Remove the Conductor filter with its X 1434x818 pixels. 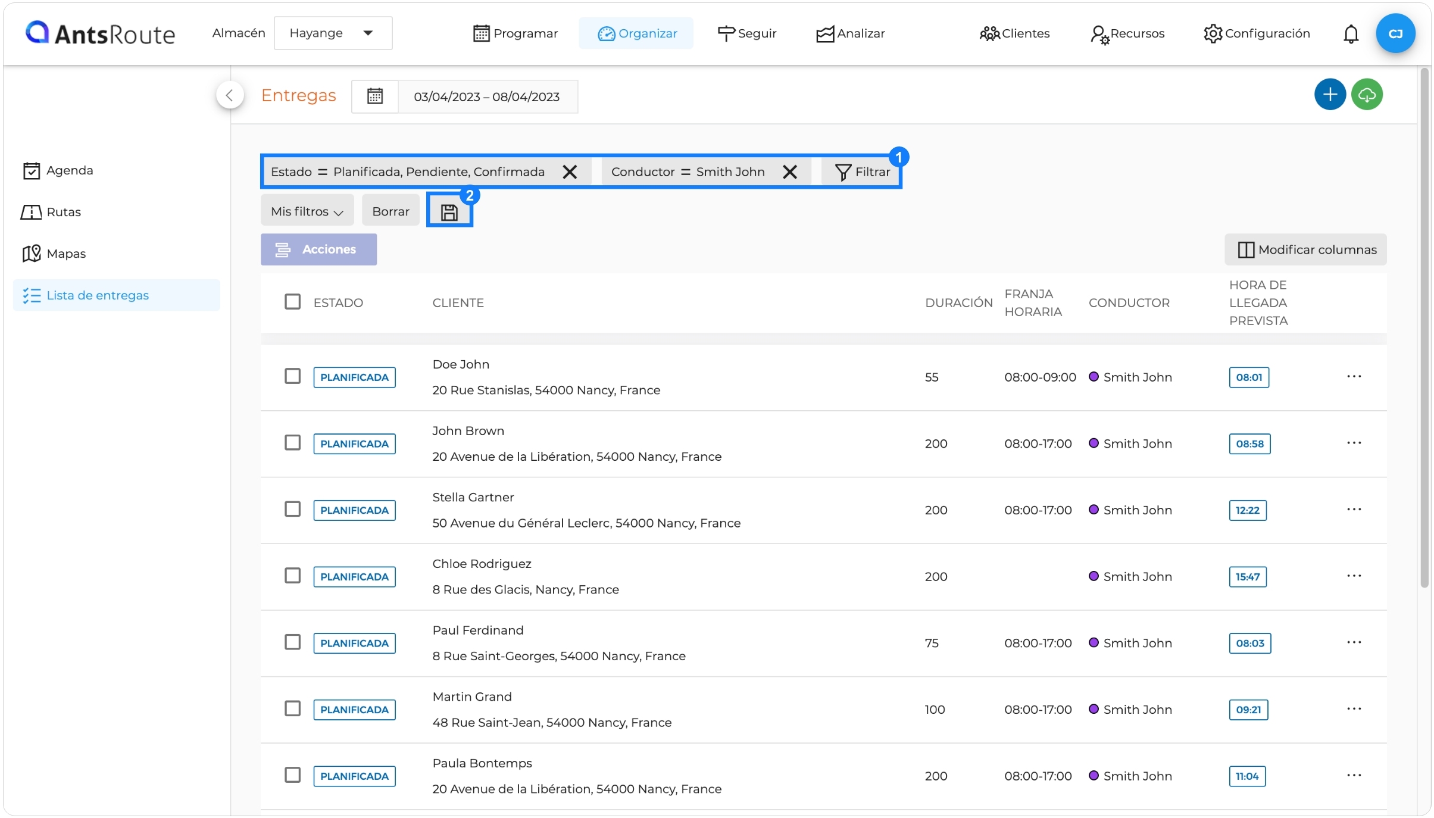click(789, 172)
